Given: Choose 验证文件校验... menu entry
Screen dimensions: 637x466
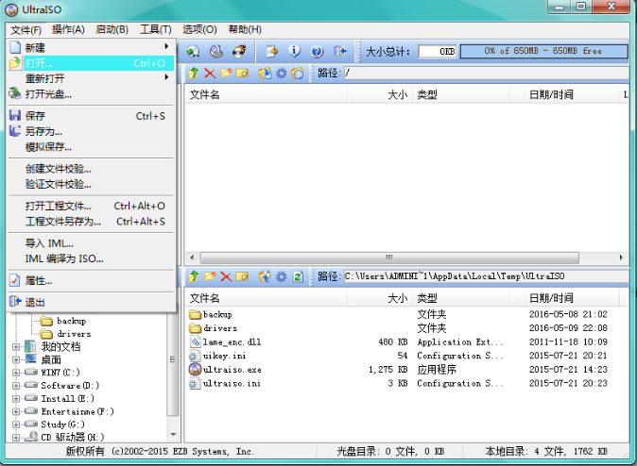Looking at the screenshot, I should pyautogui.click(x=92, y=184).
